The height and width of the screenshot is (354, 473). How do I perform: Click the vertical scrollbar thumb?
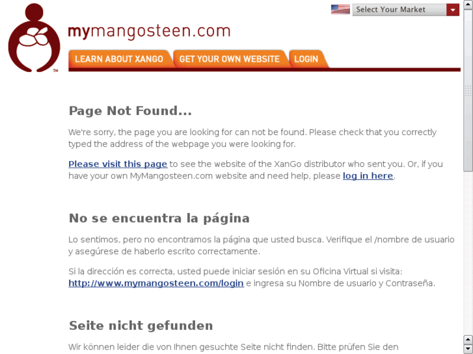[x=468, y=90]
